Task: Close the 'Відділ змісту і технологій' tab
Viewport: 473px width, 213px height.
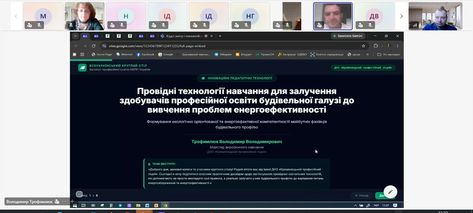Action: (212, 36)
